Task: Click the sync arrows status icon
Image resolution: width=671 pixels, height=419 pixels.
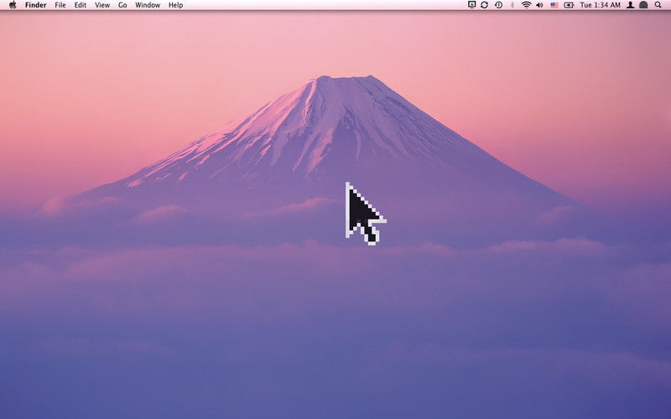Action: (485, 5)
